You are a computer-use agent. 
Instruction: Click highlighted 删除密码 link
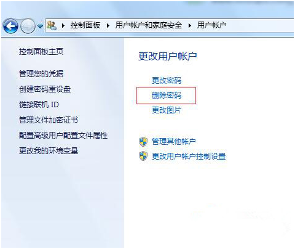(167, 96)
